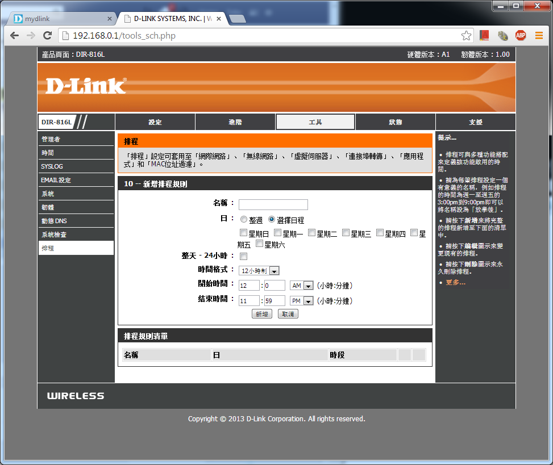Open the 時間格式 dropdown

[x=259, y=271]
